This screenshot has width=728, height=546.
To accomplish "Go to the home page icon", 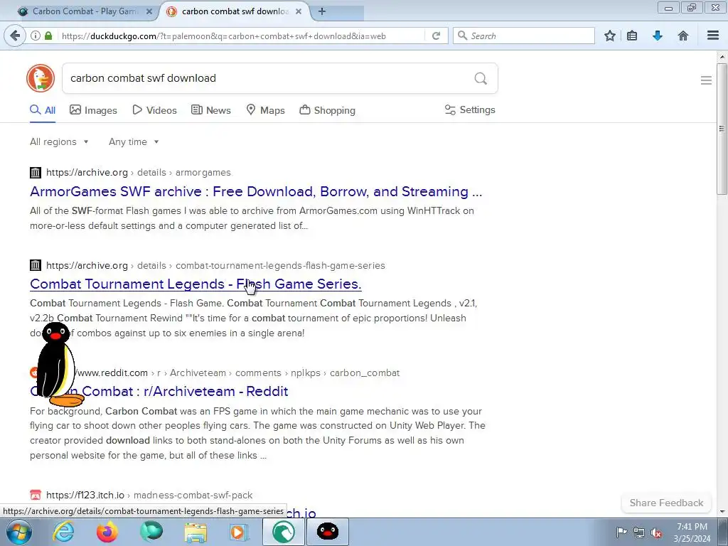I will point(683,36).
